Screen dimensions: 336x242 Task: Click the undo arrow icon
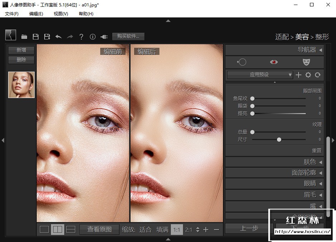click(x=58, y=37)
